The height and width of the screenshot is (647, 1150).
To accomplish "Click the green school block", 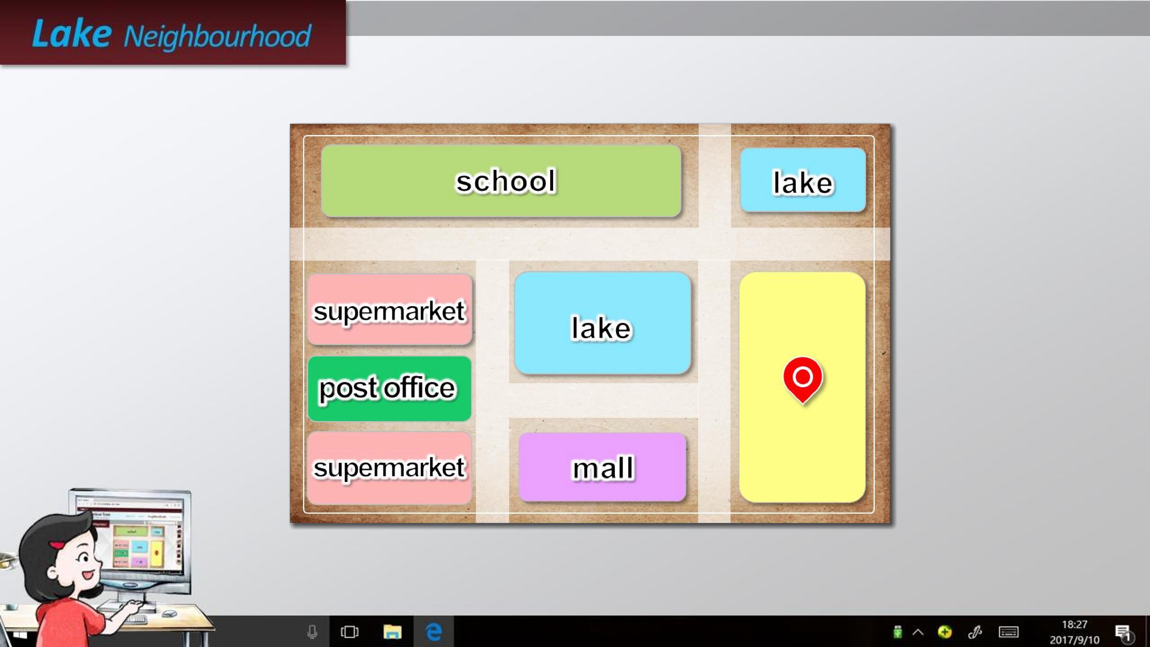I will point(501,181).
